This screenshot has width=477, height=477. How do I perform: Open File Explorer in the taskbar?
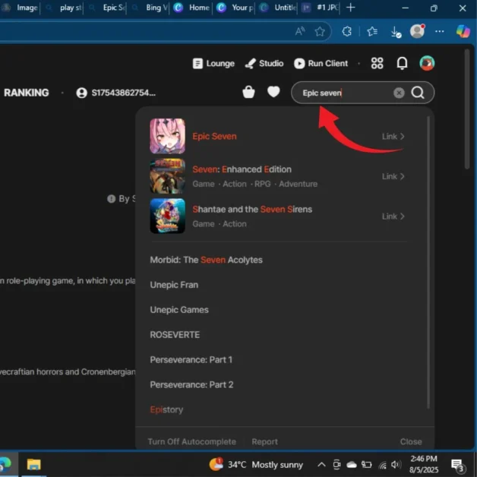pos(33,465)
